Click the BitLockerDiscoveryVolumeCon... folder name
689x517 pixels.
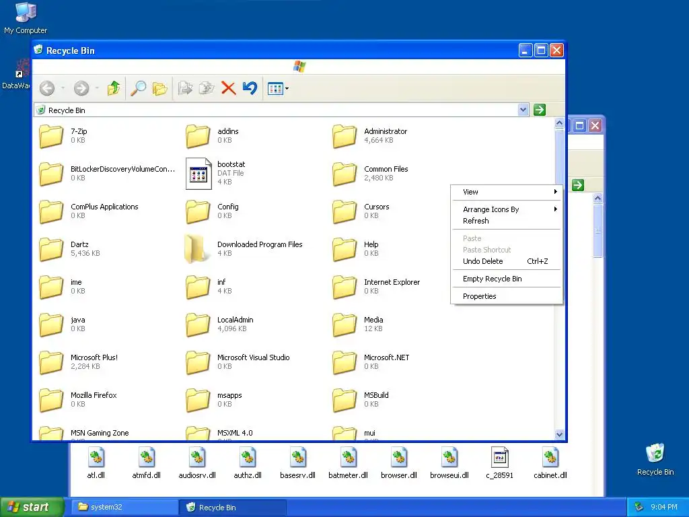[122, 169]
